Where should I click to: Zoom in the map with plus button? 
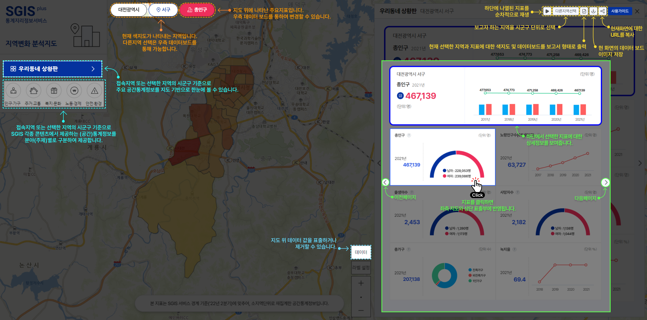361,283
